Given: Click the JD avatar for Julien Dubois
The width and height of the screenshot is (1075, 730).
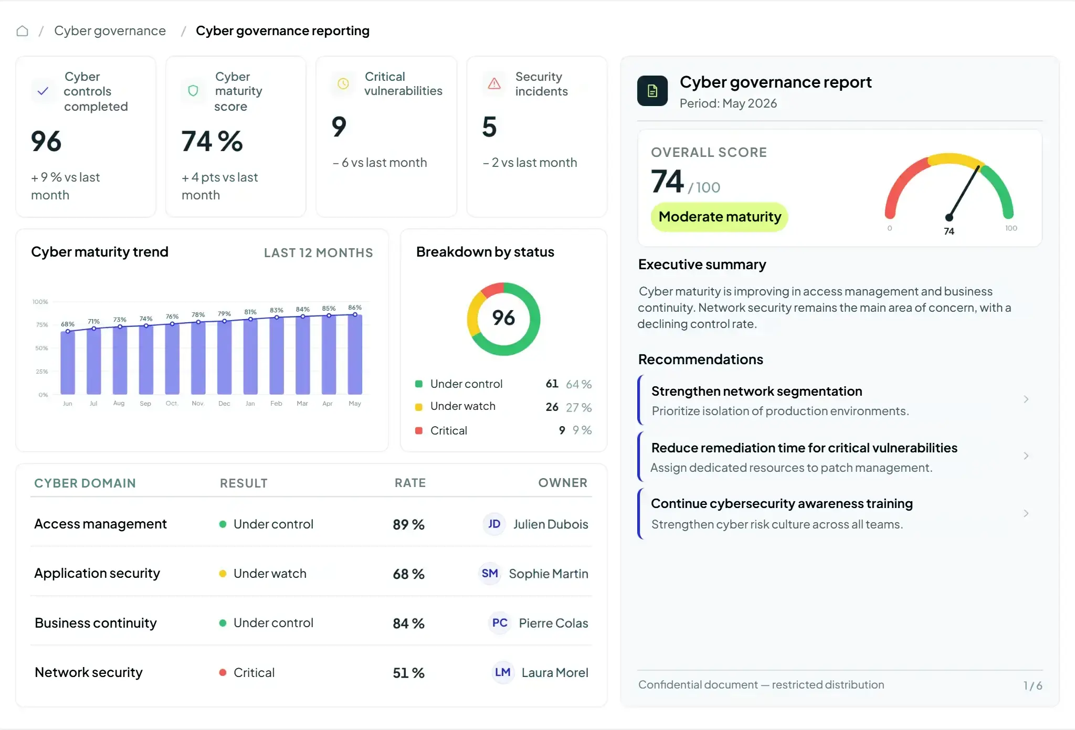Looking at the screenshot, I should pyautogui.click(x=494, y=524).
